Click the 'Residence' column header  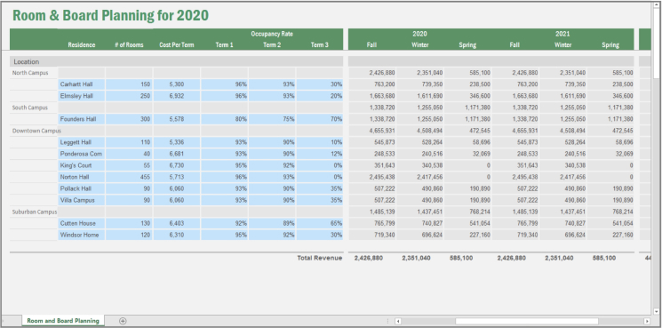(82, 44)
